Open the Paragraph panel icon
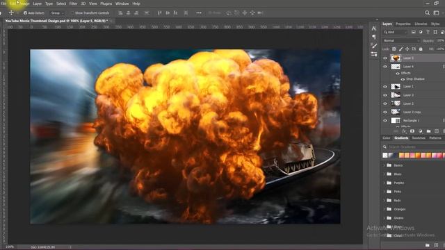The height and width of the screenshot is (250, 445). click(374, 37)
